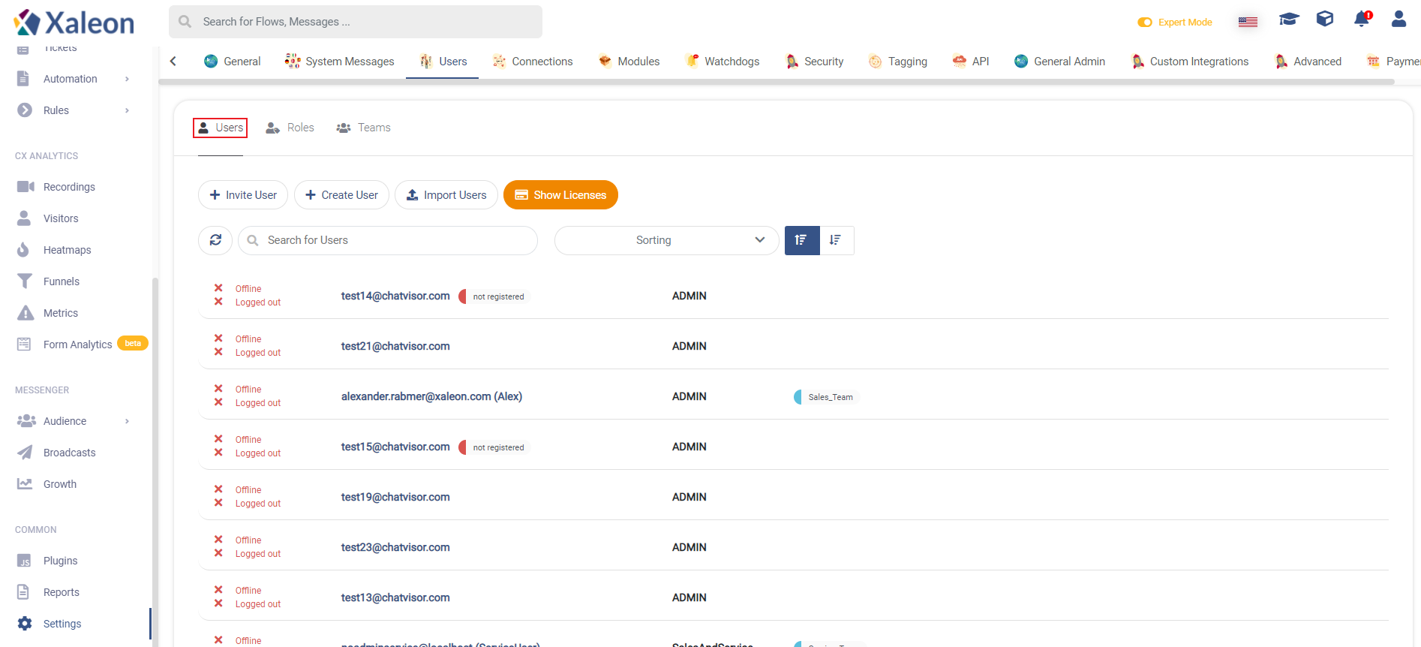Click the Import Users button
1421x647 pixels.
446,195
